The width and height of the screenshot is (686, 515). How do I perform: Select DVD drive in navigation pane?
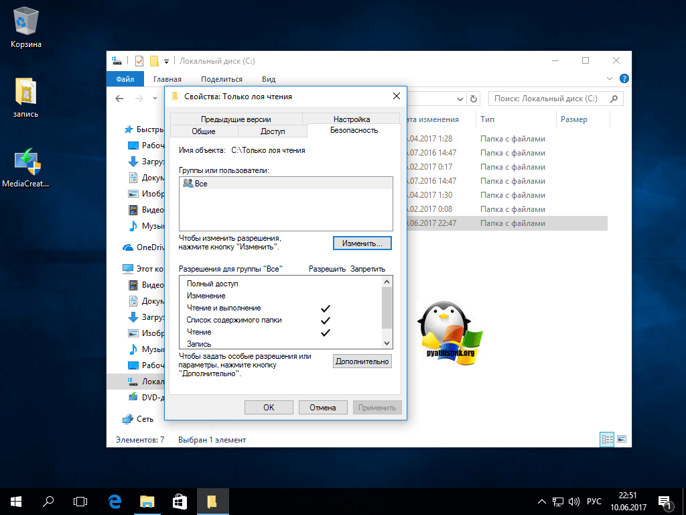point(147,397)
